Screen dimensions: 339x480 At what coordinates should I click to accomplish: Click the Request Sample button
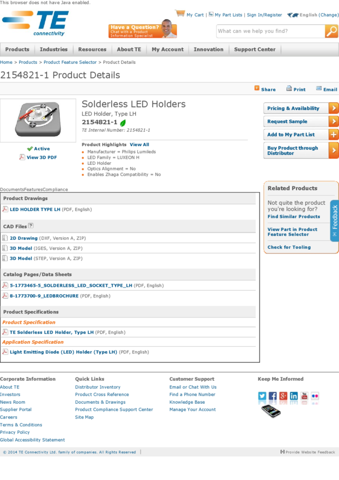click(301, 121)
